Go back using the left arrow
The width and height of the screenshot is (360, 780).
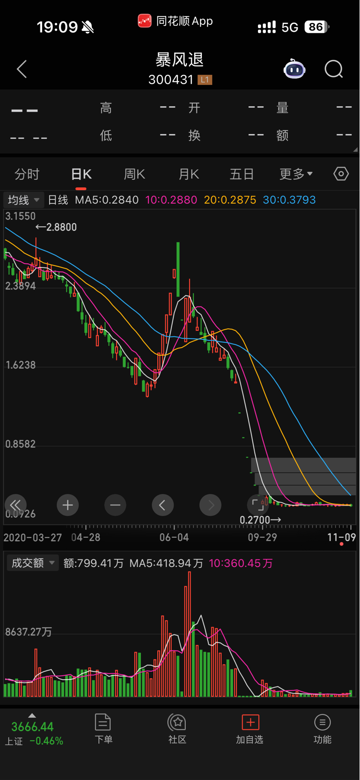click(x=22, y=69)
